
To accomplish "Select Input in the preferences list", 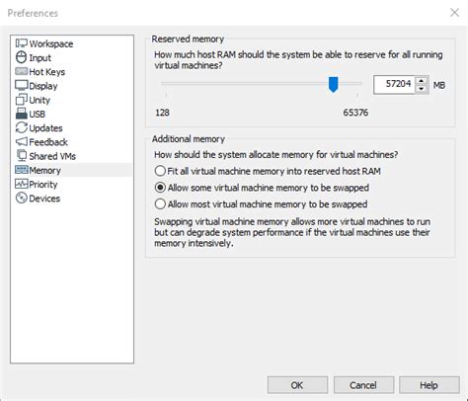I will [x=40, y=58].
